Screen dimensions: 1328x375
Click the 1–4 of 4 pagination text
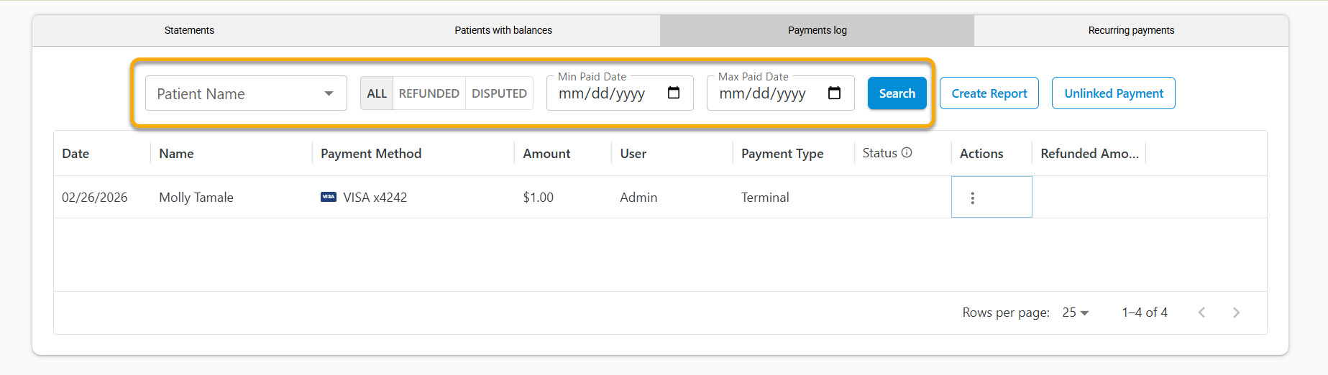coord(1145,312)
